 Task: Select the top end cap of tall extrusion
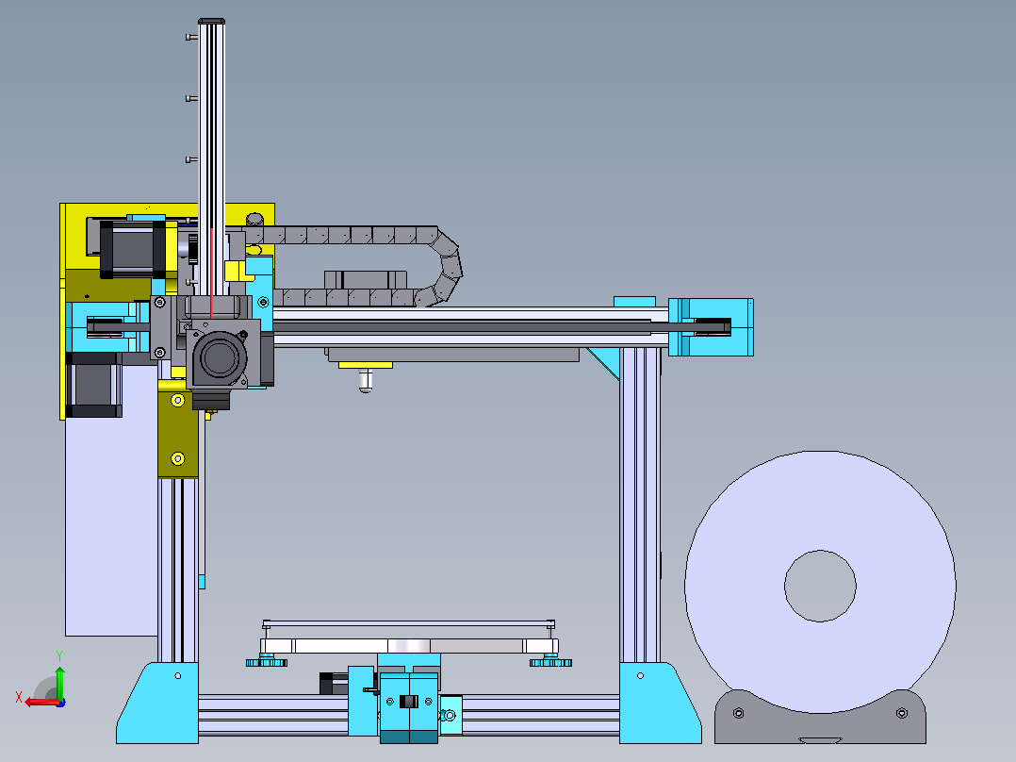[x=211, y=22]
